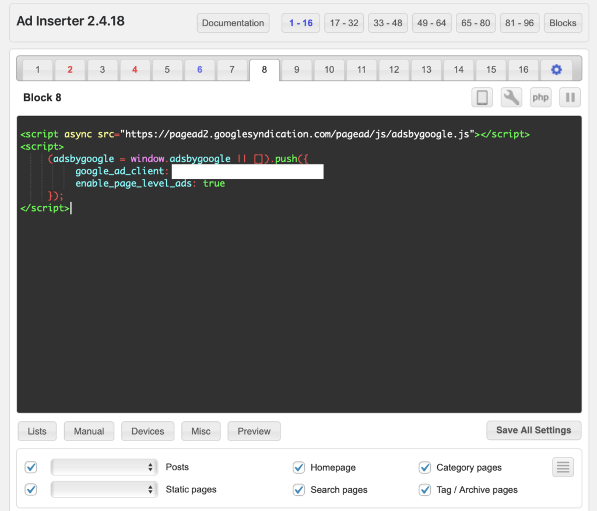Open the Manual insertion button
This screenshot has width=597, height=511.
coord(89,431)
